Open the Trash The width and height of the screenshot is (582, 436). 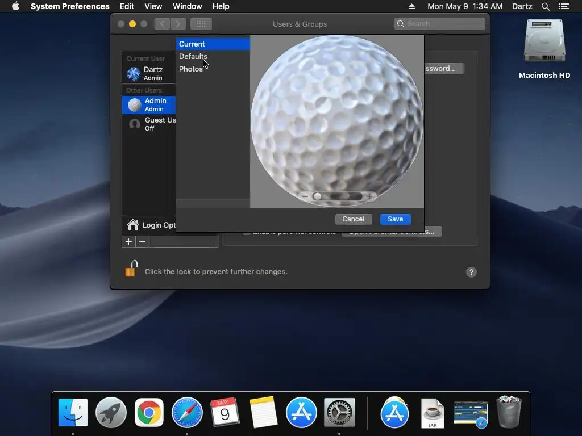[x=509, y=412]
